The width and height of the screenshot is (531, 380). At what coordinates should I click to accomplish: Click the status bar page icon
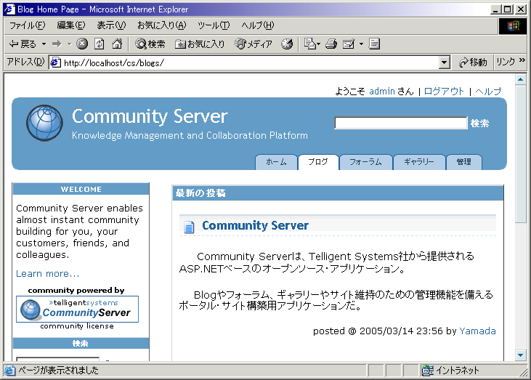[x=10, y=371]
